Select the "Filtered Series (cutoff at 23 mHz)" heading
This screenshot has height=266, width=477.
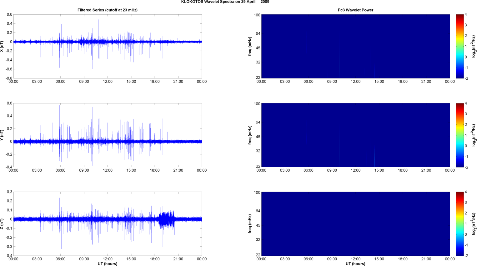[108, 10]
